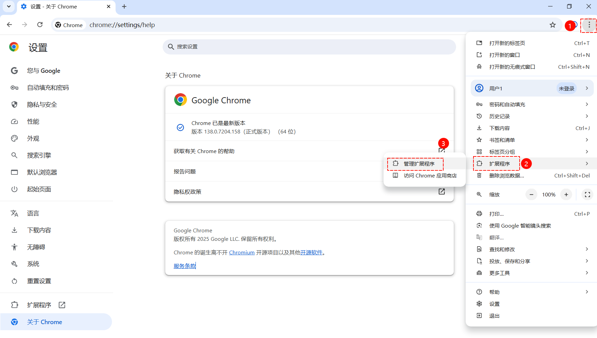Open the 开源软件 hyperlink
Image resolution: width=597 pixels, height=338 pixels.
tap(311, 252)
